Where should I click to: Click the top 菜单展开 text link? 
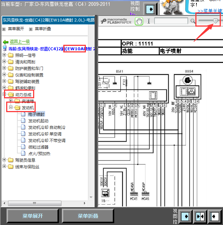16,29
